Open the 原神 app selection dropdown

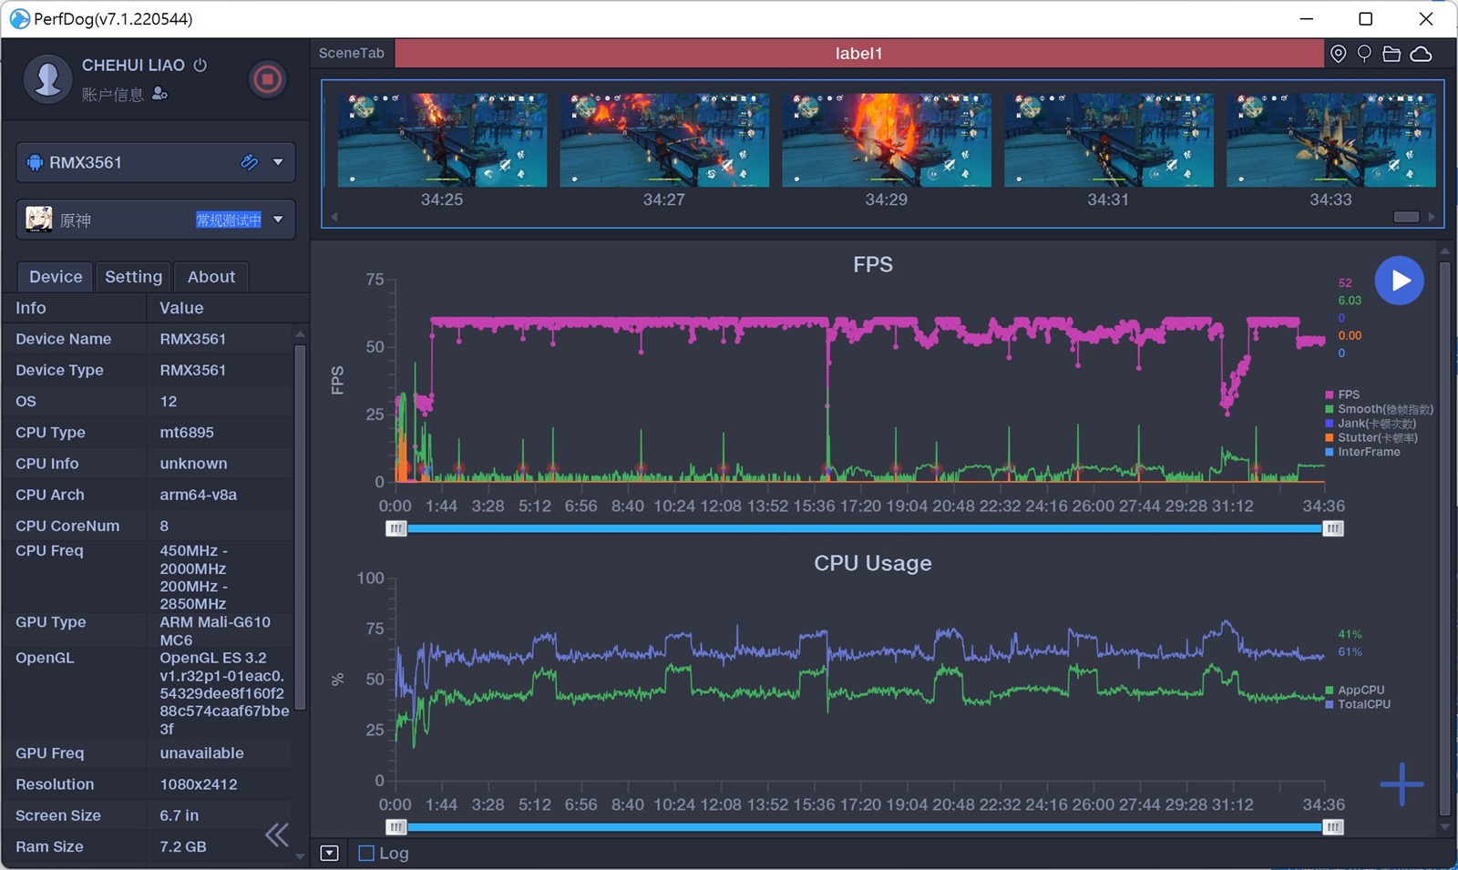click(x=278, y=220)
